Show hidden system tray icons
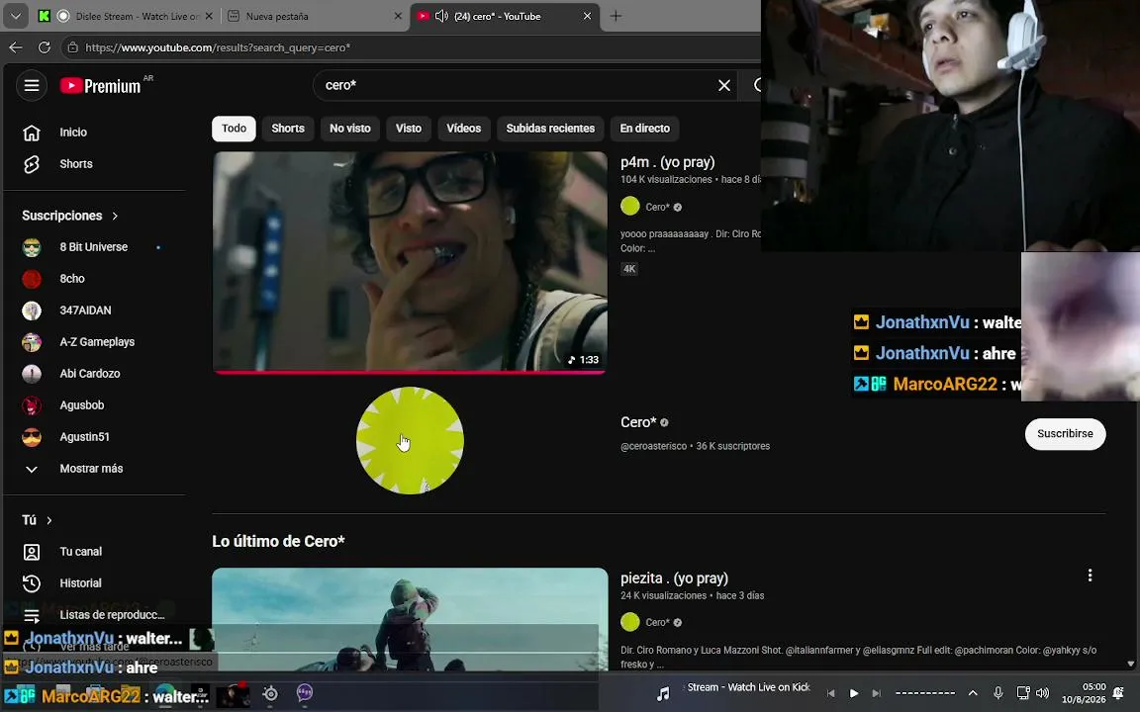Screen dimensions: 1140x712 click(x=973, y=693)
